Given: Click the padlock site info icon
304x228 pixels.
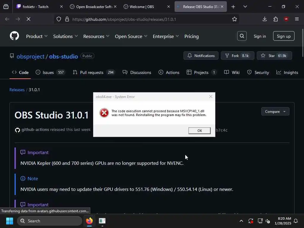Looking at the screenshot, I should [x=67, y=19].
